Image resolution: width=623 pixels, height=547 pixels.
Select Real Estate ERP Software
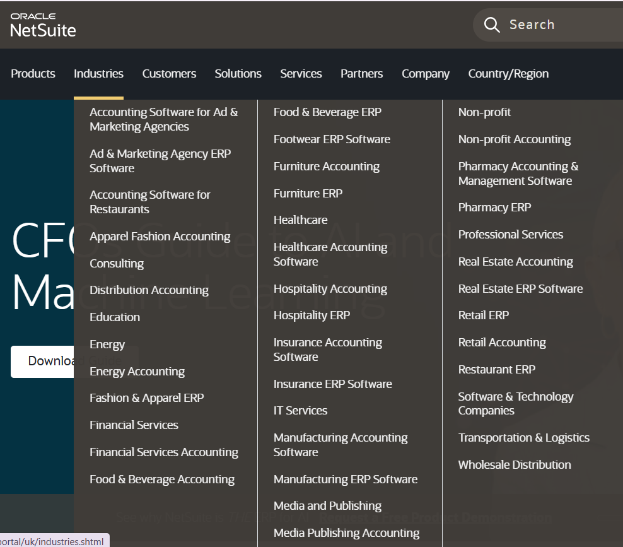(520, 288)
